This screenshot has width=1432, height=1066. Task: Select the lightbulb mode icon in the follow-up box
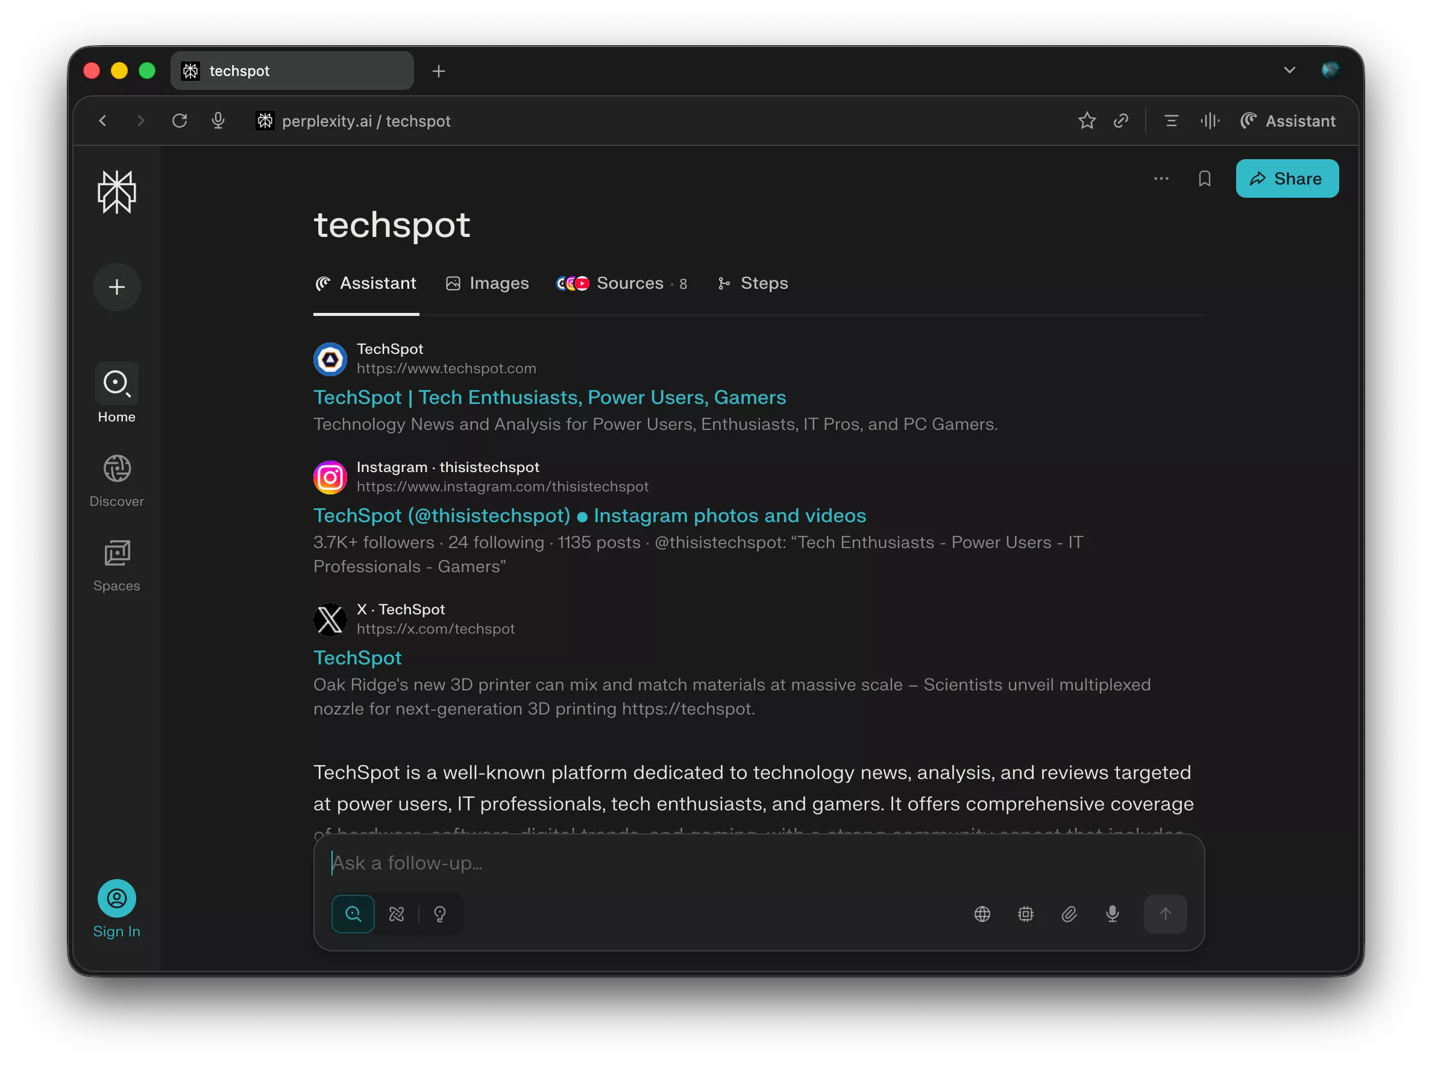[x=440, y=913]
